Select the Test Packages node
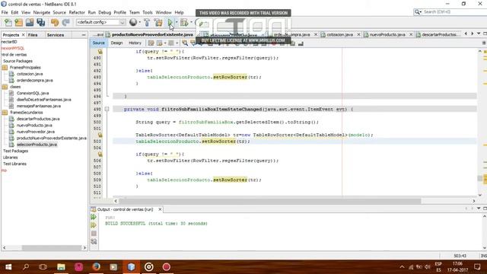The height and width of the screenshot is (274, 487). coord(15,151)
